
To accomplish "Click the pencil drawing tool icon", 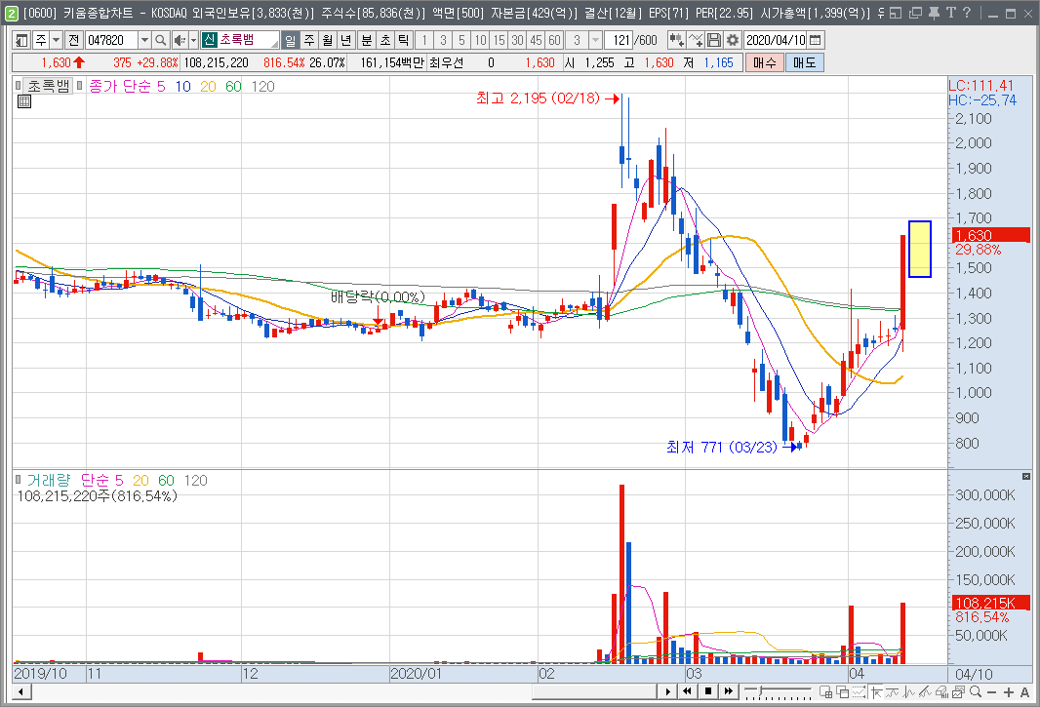I will (926, 691).
